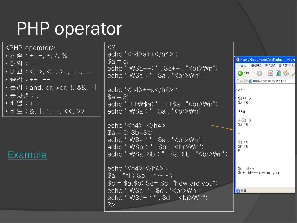Click the Example hyperlink on the slide
The height and width of the screenshot is (223, 297).
(27, 155)
